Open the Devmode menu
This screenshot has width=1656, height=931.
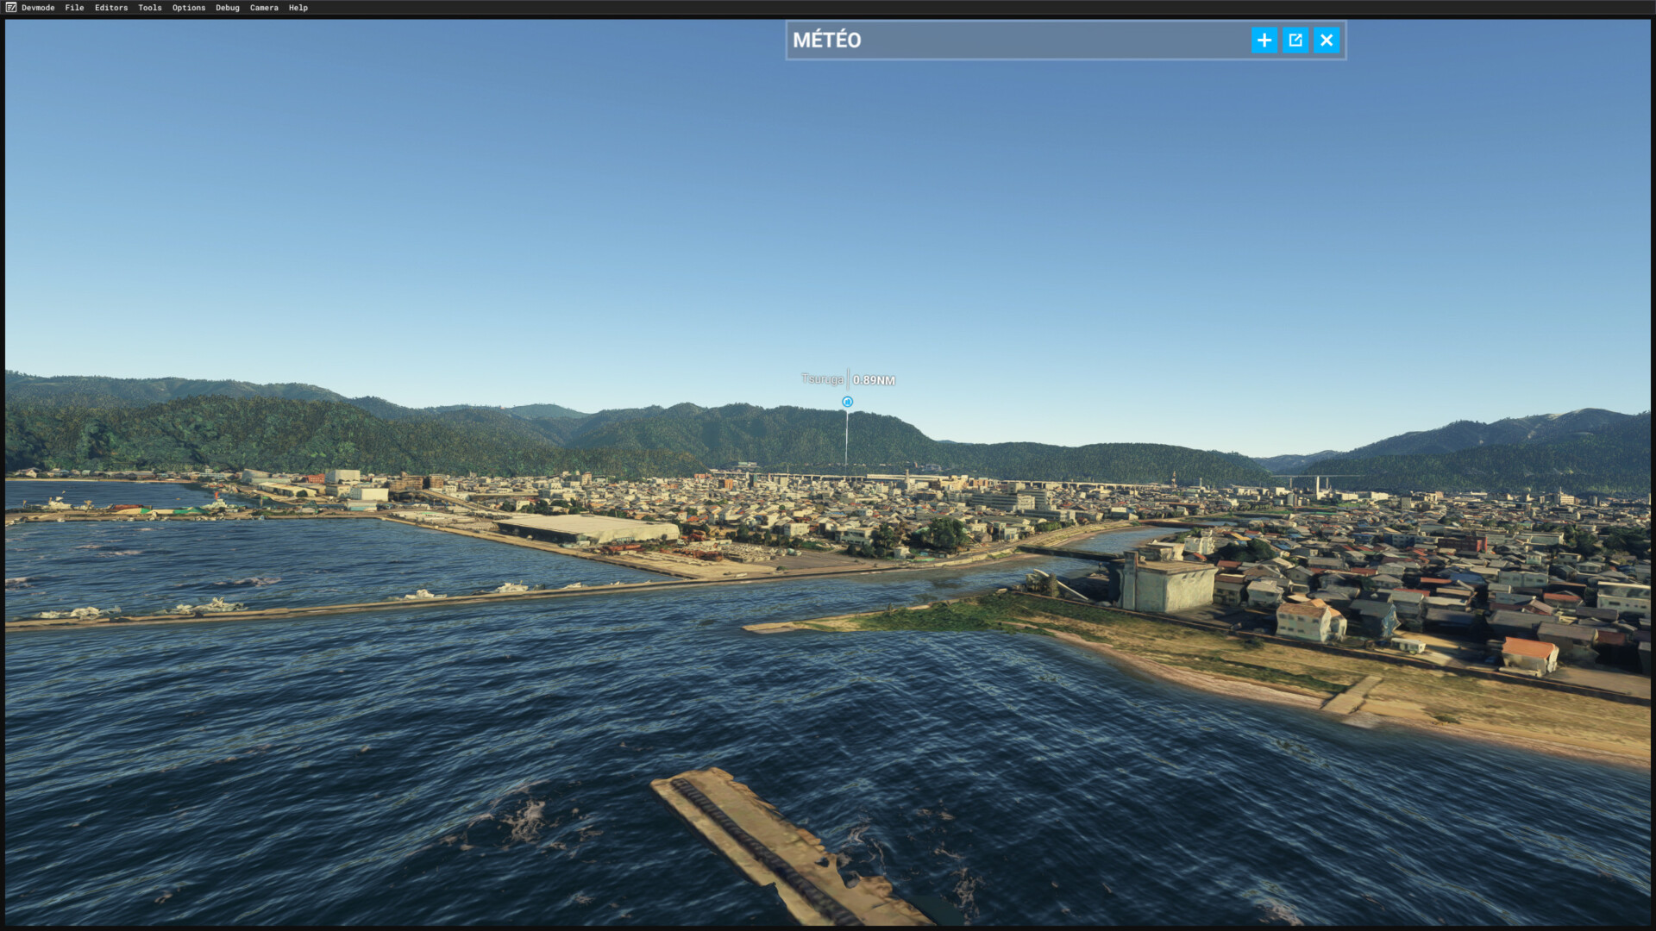(x=38, y=8)
